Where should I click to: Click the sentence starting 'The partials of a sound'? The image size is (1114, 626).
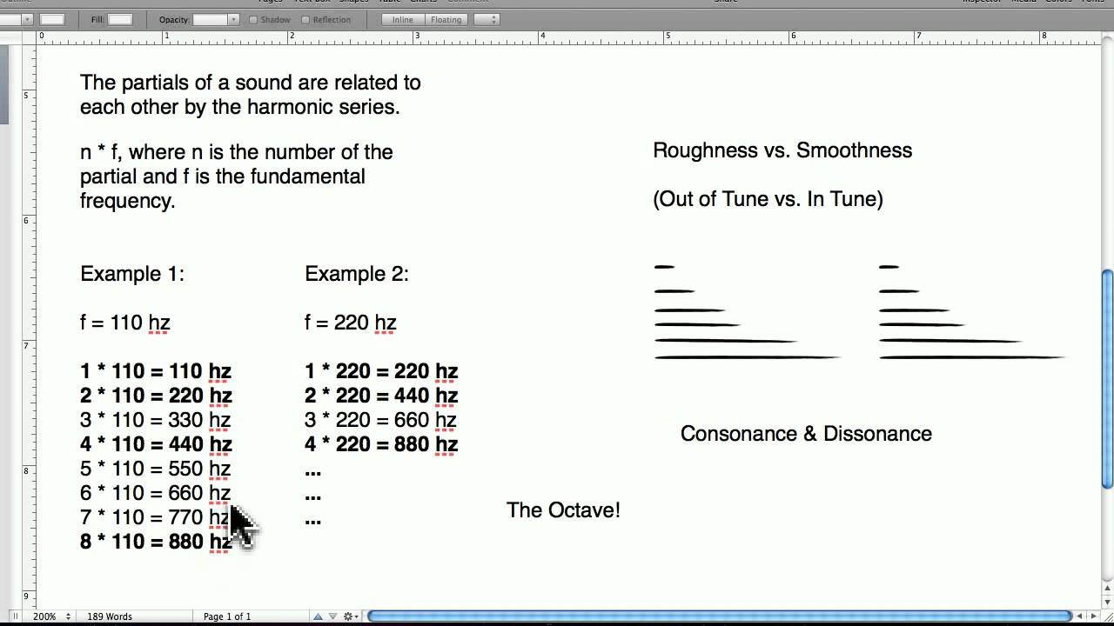pos(251,95)
